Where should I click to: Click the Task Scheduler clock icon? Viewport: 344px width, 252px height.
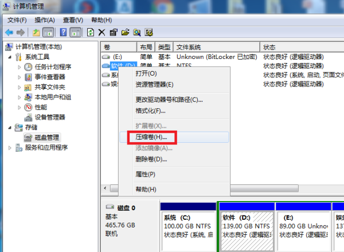point(28,67)
